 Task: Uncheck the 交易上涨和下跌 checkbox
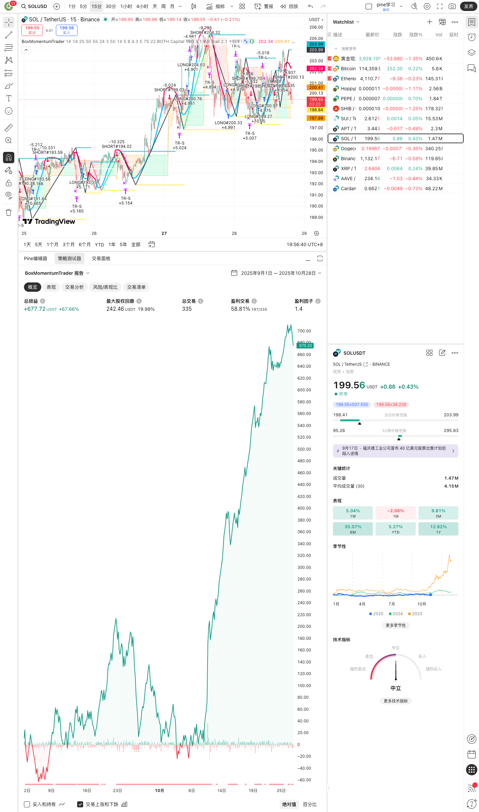pos(80,804)
